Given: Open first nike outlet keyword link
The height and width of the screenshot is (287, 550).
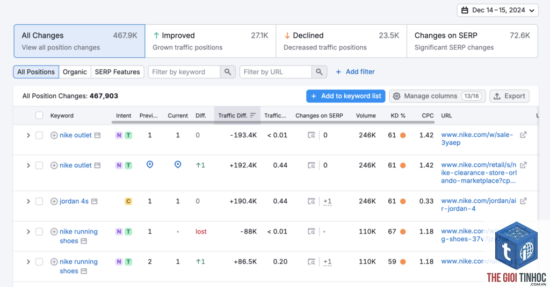Looking at the screenshot, I should (x=75, y=135).
